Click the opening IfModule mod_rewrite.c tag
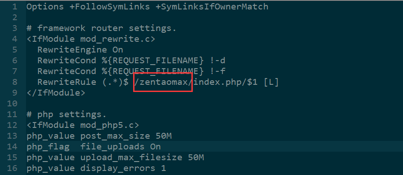403x175 pixels. pyautogui.click(x=91, y=39)
